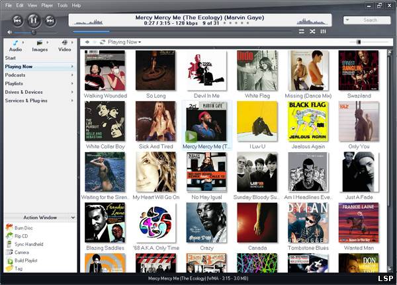The width and height of the screenshot is (397, 285).
Task: Select the Video library icon
Action: 65,42
